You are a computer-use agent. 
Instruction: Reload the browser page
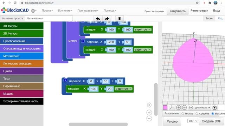pos(15,3)
